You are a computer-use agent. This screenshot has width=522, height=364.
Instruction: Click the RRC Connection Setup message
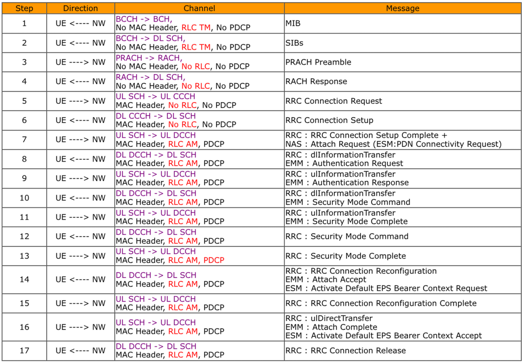coord(329,120)
